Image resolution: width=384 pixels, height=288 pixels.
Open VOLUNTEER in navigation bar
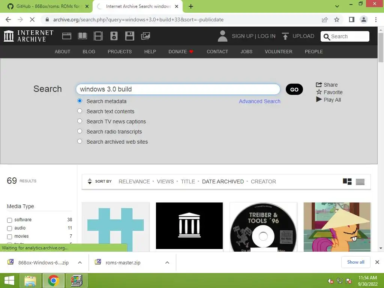(x=279, y=52)
